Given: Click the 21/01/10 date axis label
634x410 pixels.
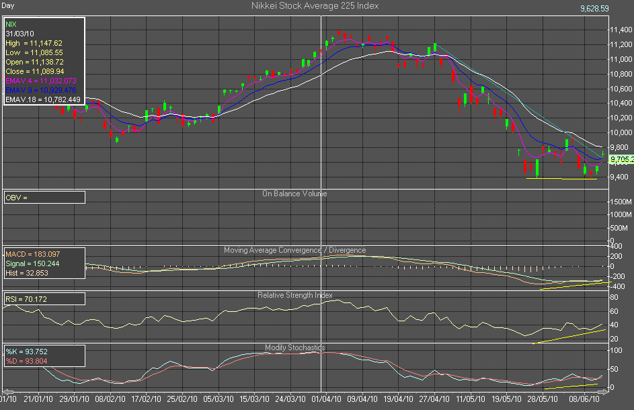Looking at the screenshot, I should click(x=38, y=399).
